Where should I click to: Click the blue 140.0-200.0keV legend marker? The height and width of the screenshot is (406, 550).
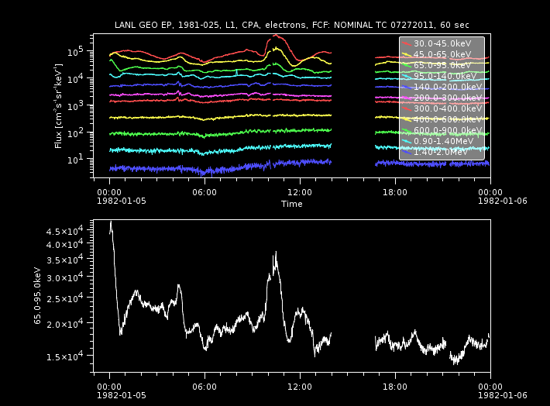click(x=407, y=88)
